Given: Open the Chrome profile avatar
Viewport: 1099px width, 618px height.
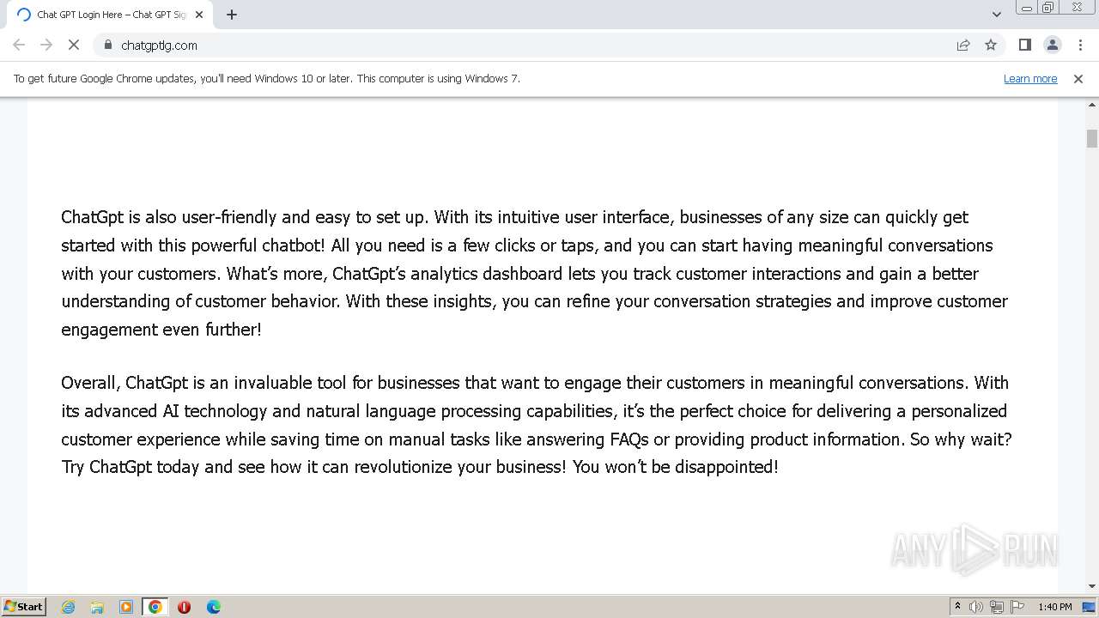Looking at the screenshot, I should (1052, 45).
